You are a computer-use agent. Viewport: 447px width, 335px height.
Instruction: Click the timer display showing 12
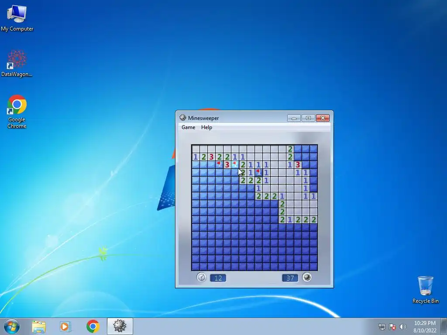218,278
